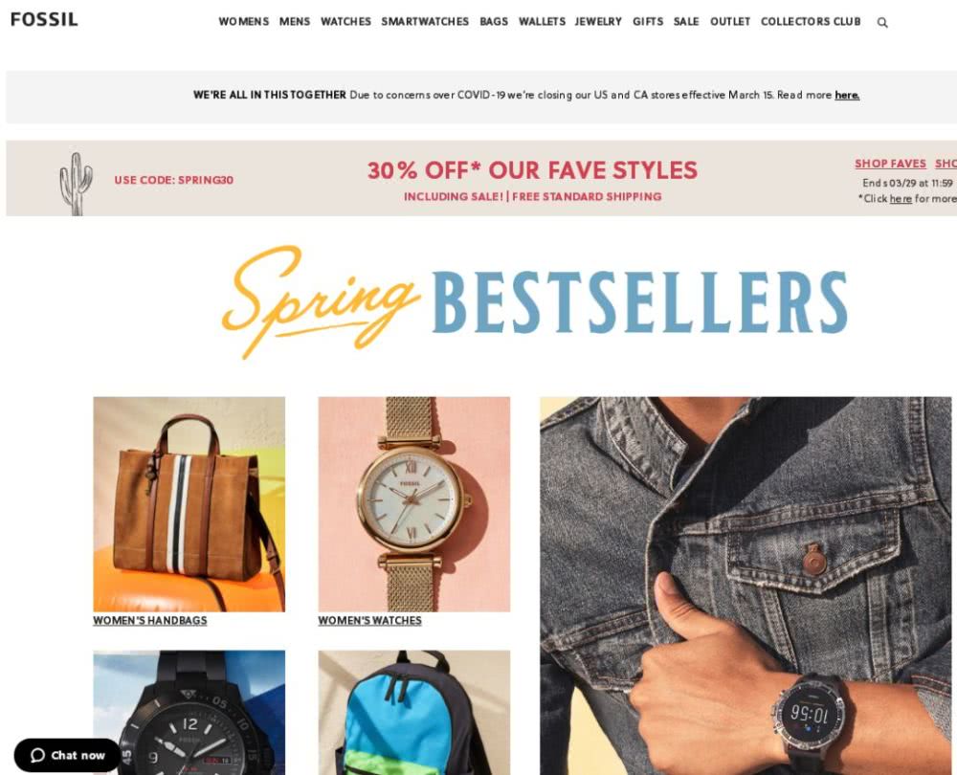Open the Chat now widget
957x775 pixels.
tap(68, 755)
